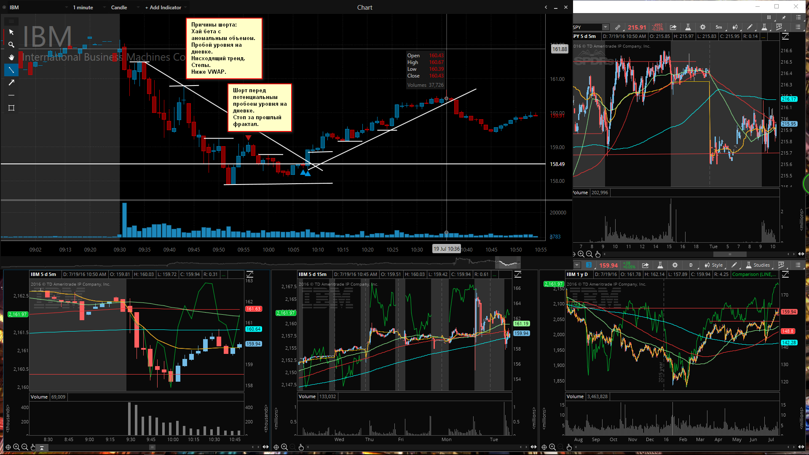Viewport: 809px width, 455px height.
Task: Open SPY chart style candlestick icon
Action: tap(735, 27)
